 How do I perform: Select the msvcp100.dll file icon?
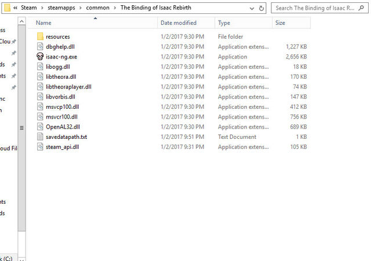click(40, 106)
